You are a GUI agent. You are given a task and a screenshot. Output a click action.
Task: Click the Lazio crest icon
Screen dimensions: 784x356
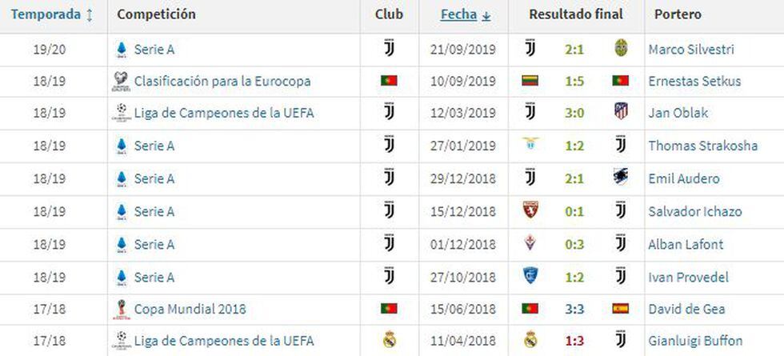point(530,146)
